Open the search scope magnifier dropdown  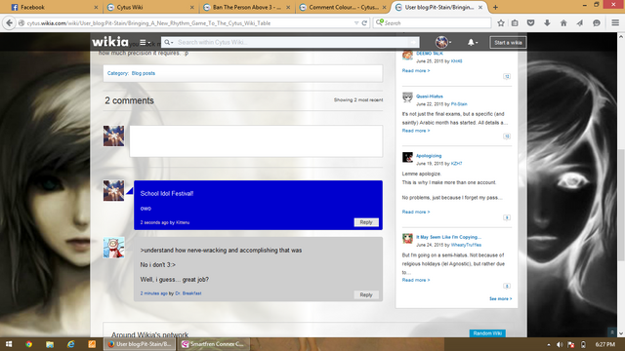click(x=168, y=42)
